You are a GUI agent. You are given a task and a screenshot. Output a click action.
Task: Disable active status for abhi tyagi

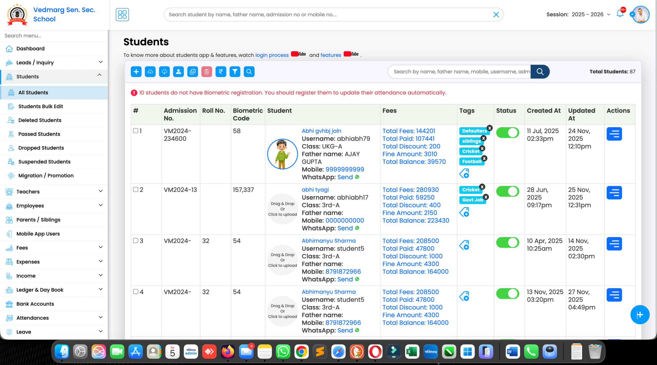[x=508, y=191]
